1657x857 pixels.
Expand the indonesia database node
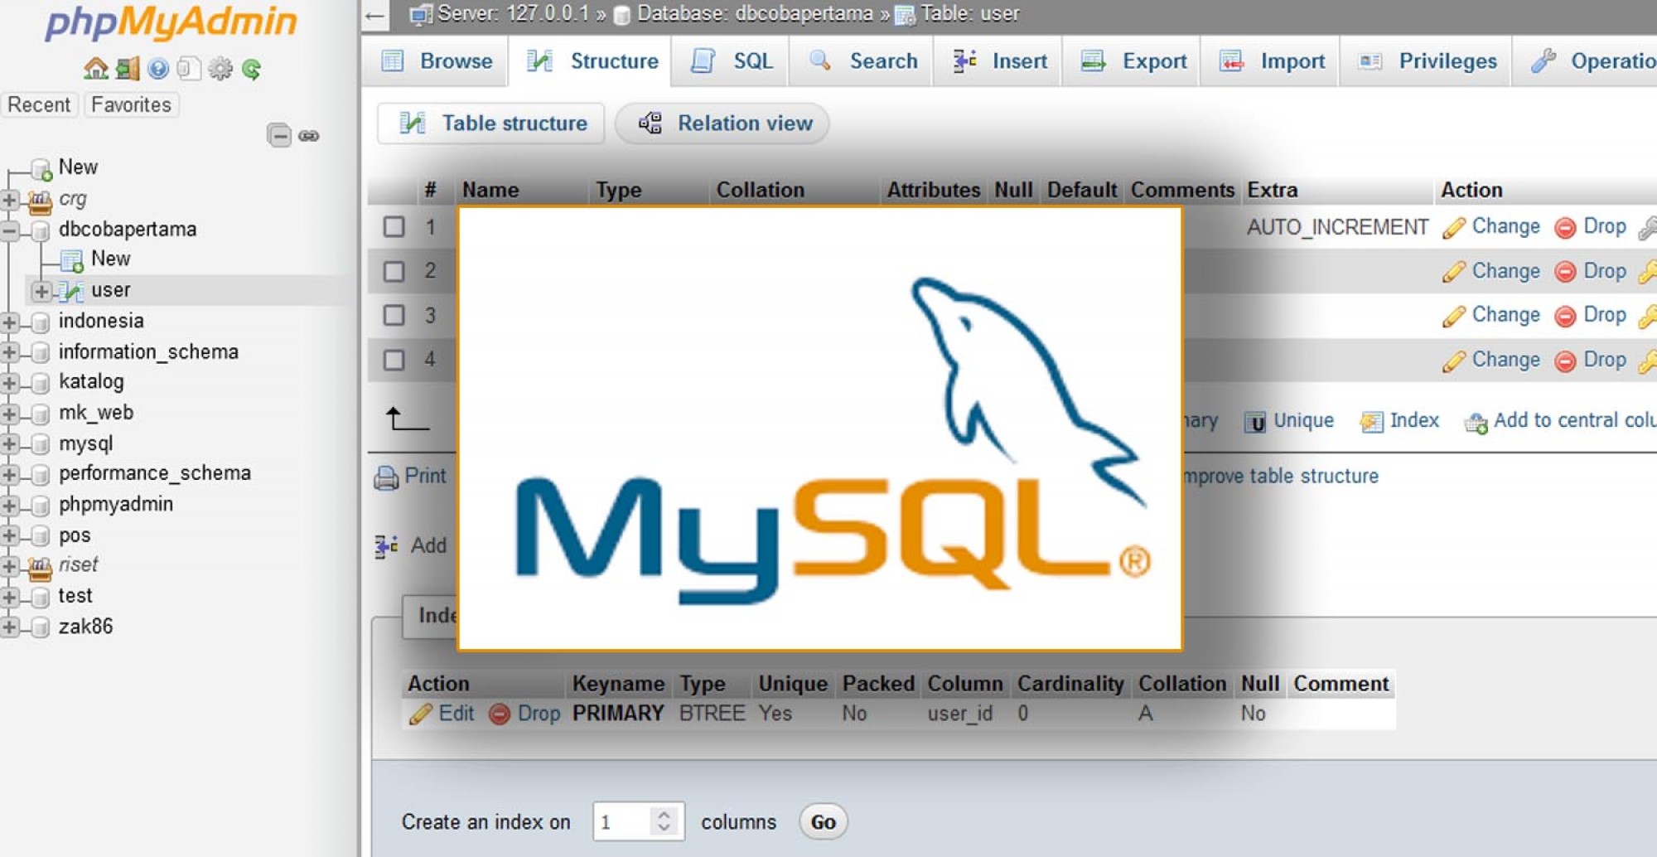pos(10,322)
